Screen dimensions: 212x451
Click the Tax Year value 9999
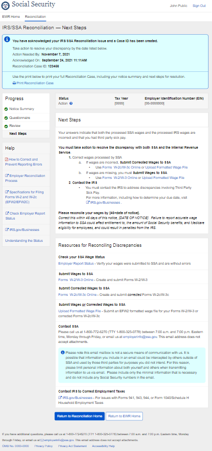(119, 103)
